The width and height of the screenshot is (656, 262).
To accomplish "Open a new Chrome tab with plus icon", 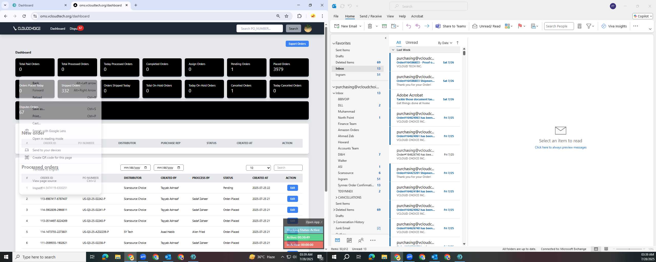I will (136, 5).
